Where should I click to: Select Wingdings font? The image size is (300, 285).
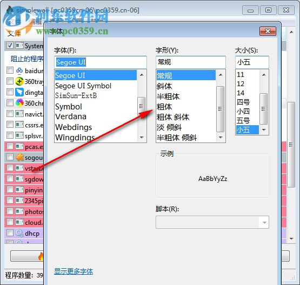(x=75, y=137)
